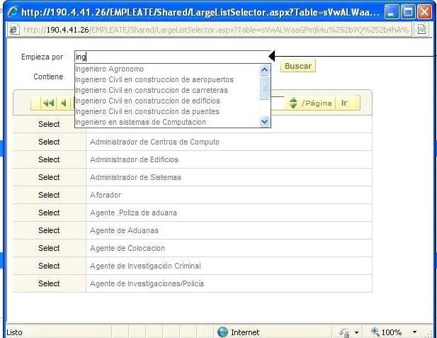Viewport: 437px width, 338px height.
Task: Open the zoom level 100% dropdown
Action: pyautogui.click(x=414, y=332)
